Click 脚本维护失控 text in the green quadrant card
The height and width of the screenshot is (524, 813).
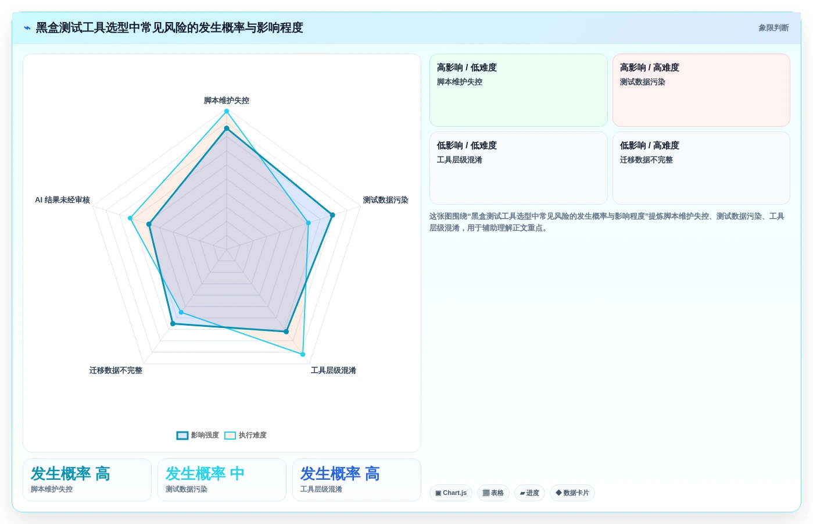tap(460, 82)
